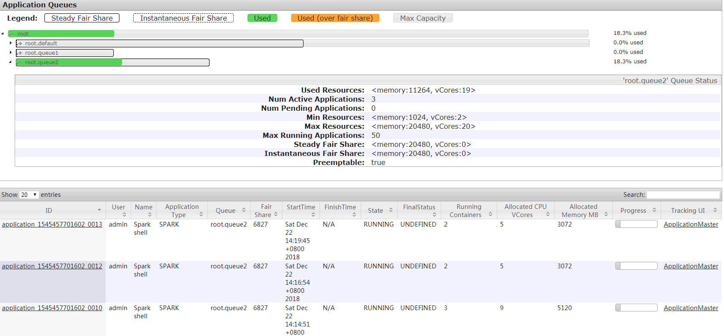
Task: Click the Instantaneous Fair Share legend box
Action: [x=183, y=18]
